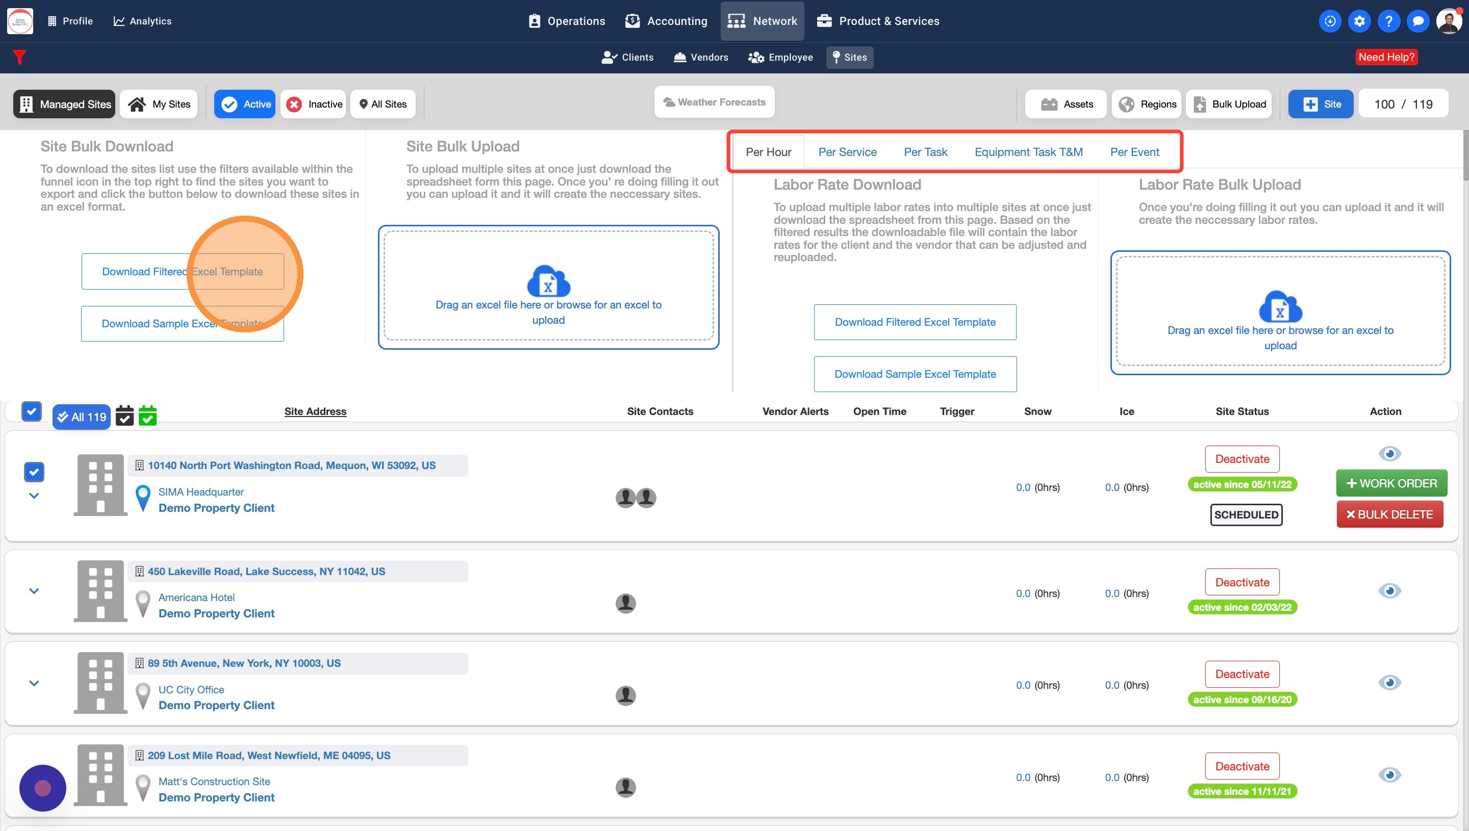Switch to the Per Service tab
Image resolution: width=1469 pixels, height=831 pixels.
[x=847, y=152]
